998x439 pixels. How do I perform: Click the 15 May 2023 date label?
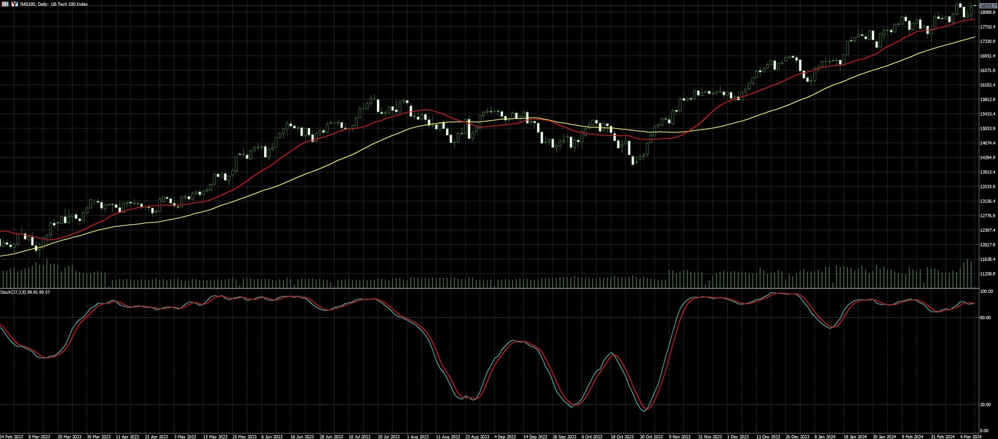215,437
